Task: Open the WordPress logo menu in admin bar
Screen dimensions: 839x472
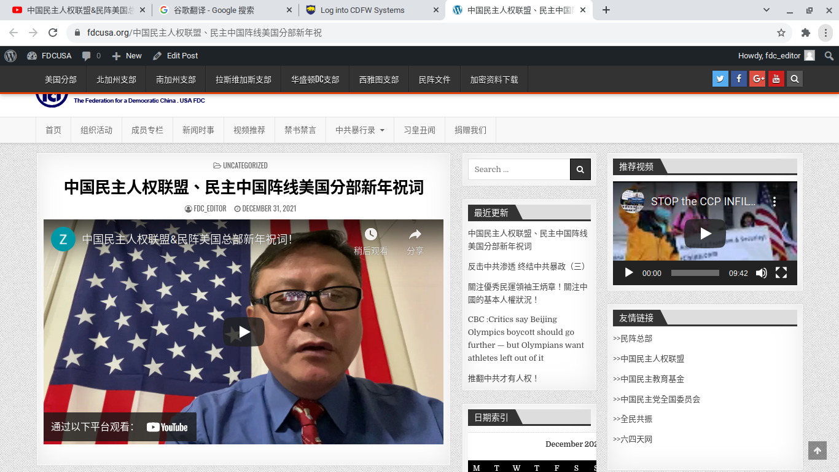Action: [x=10, y=55]
